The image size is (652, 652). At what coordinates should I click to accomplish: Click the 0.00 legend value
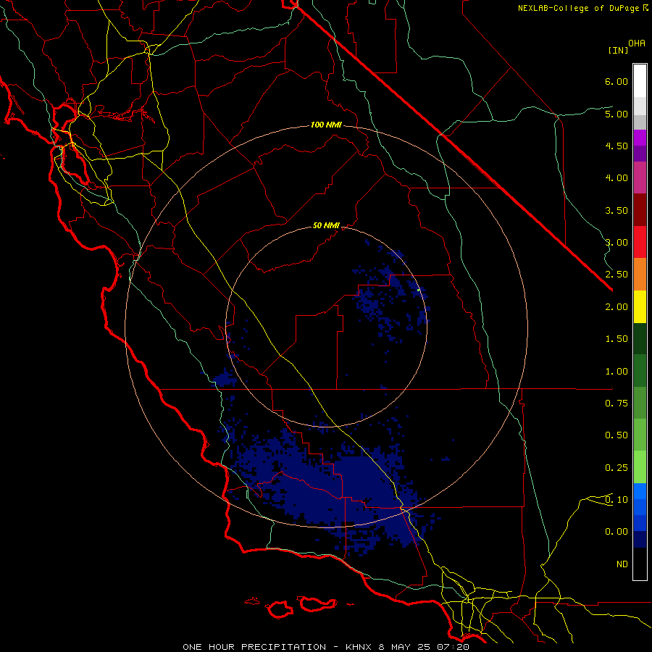[x=617, y=532]
